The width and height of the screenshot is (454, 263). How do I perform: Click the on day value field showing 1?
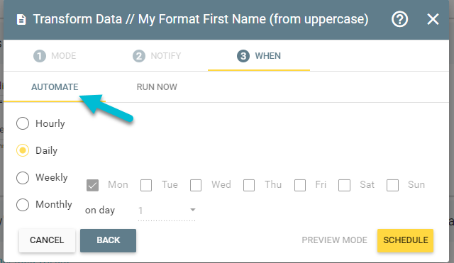point(167,211)
